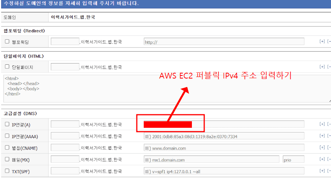
Task: Click [+] to add a 웹포워딩 row
Action: (322, 42)
